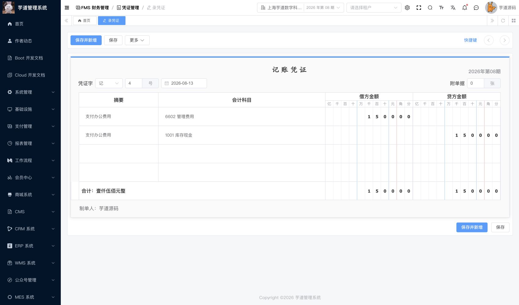Expand 公众号管理 sidebar menu

click(x=31, y=280)
